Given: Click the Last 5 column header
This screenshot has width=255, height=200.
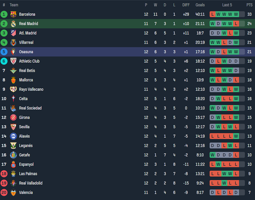Looking at the screenshot, I should (x=227, y=5).
